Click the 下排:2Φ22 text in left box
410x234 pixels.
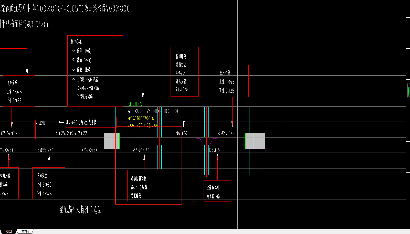(x=14, y=100)
